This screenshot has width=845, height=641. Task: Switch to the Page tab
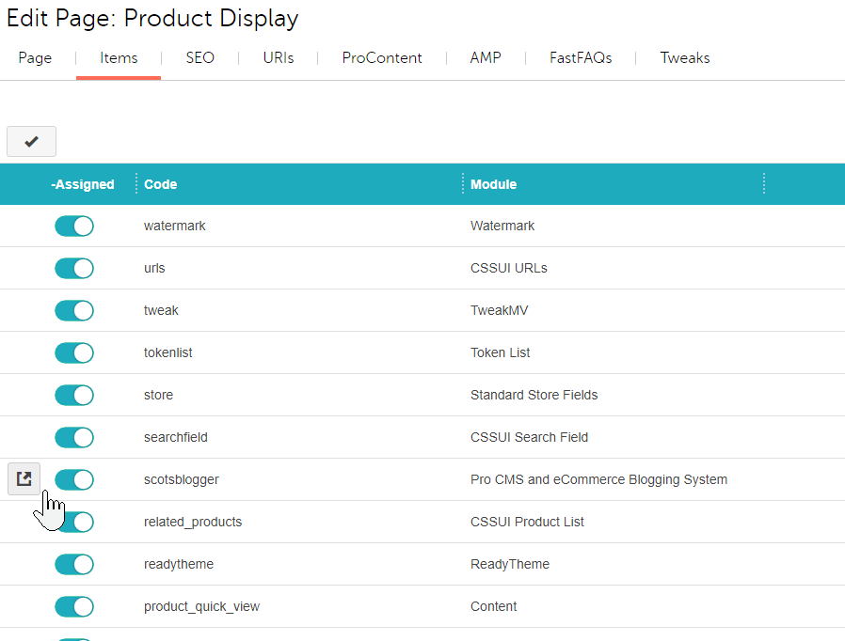coord(35,58)
